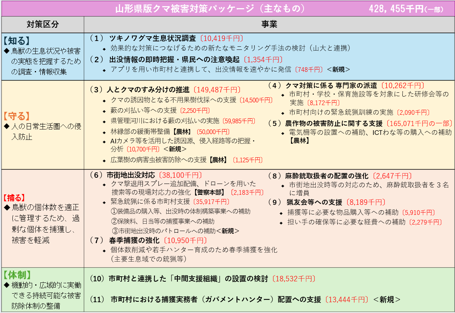Click the amount 1,354千円

[x=263, y=60]
